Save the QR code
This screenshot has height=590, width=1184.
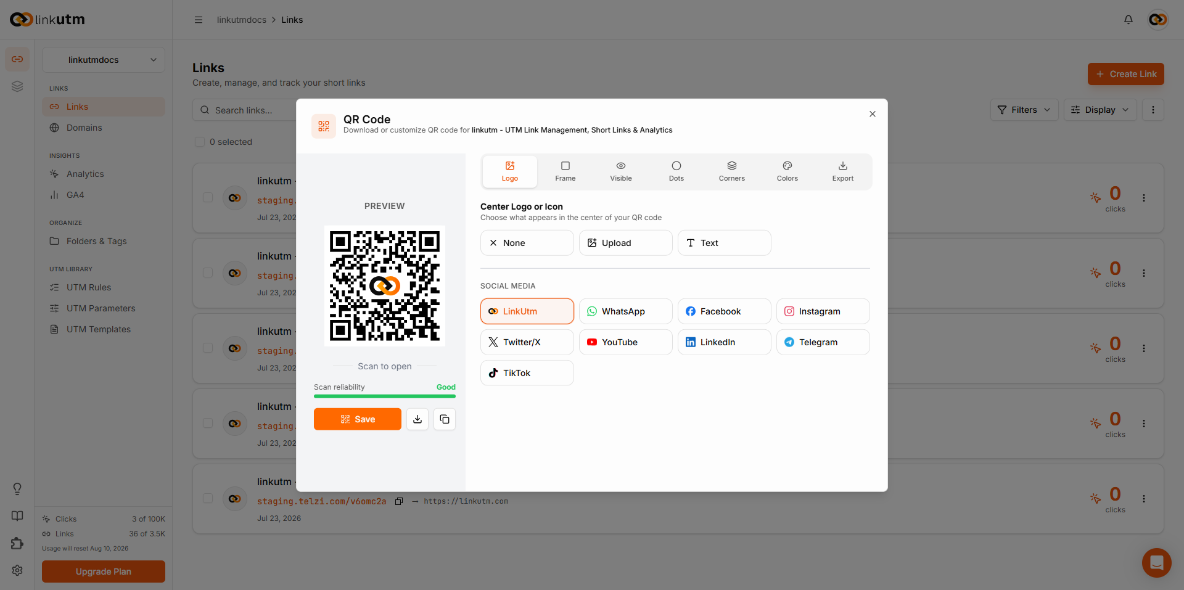[358, 419]
